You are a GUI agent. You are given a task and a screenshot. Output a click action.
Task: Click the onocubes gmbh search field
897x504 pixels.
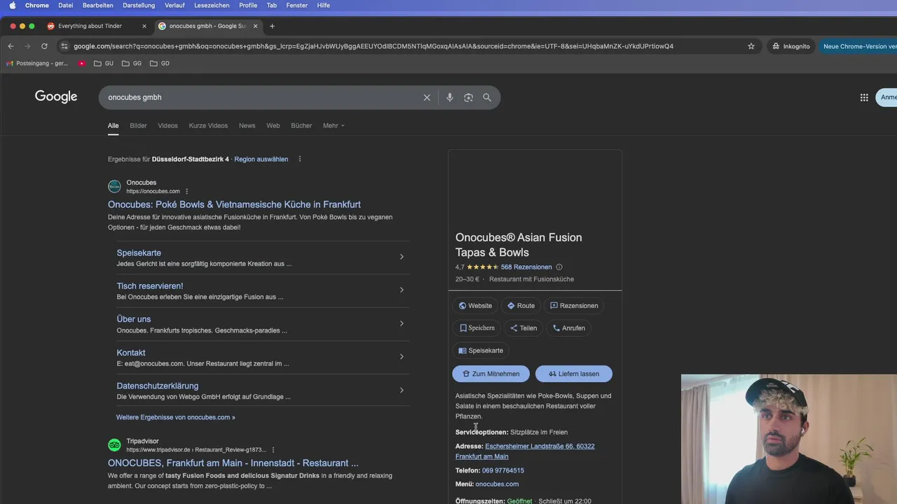pos(263,97)
